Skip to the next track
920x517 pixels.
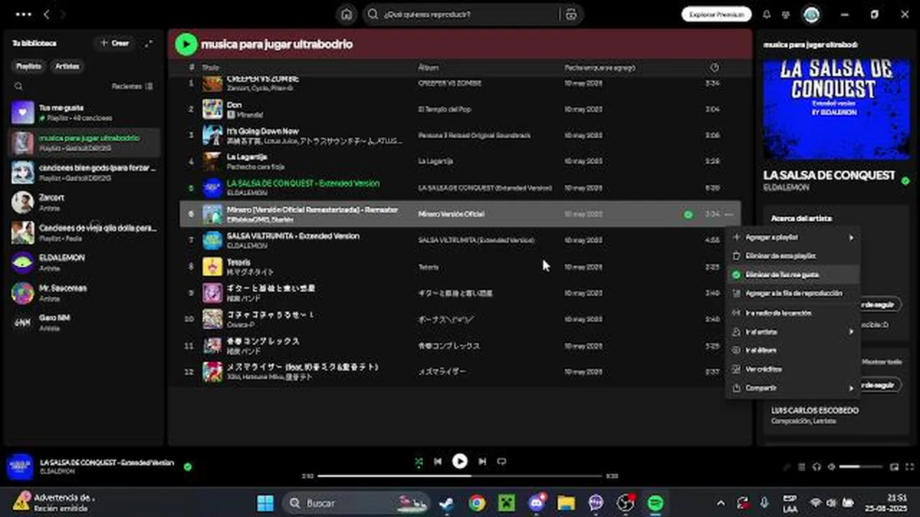pyautogui.click(x=482, y=462)
